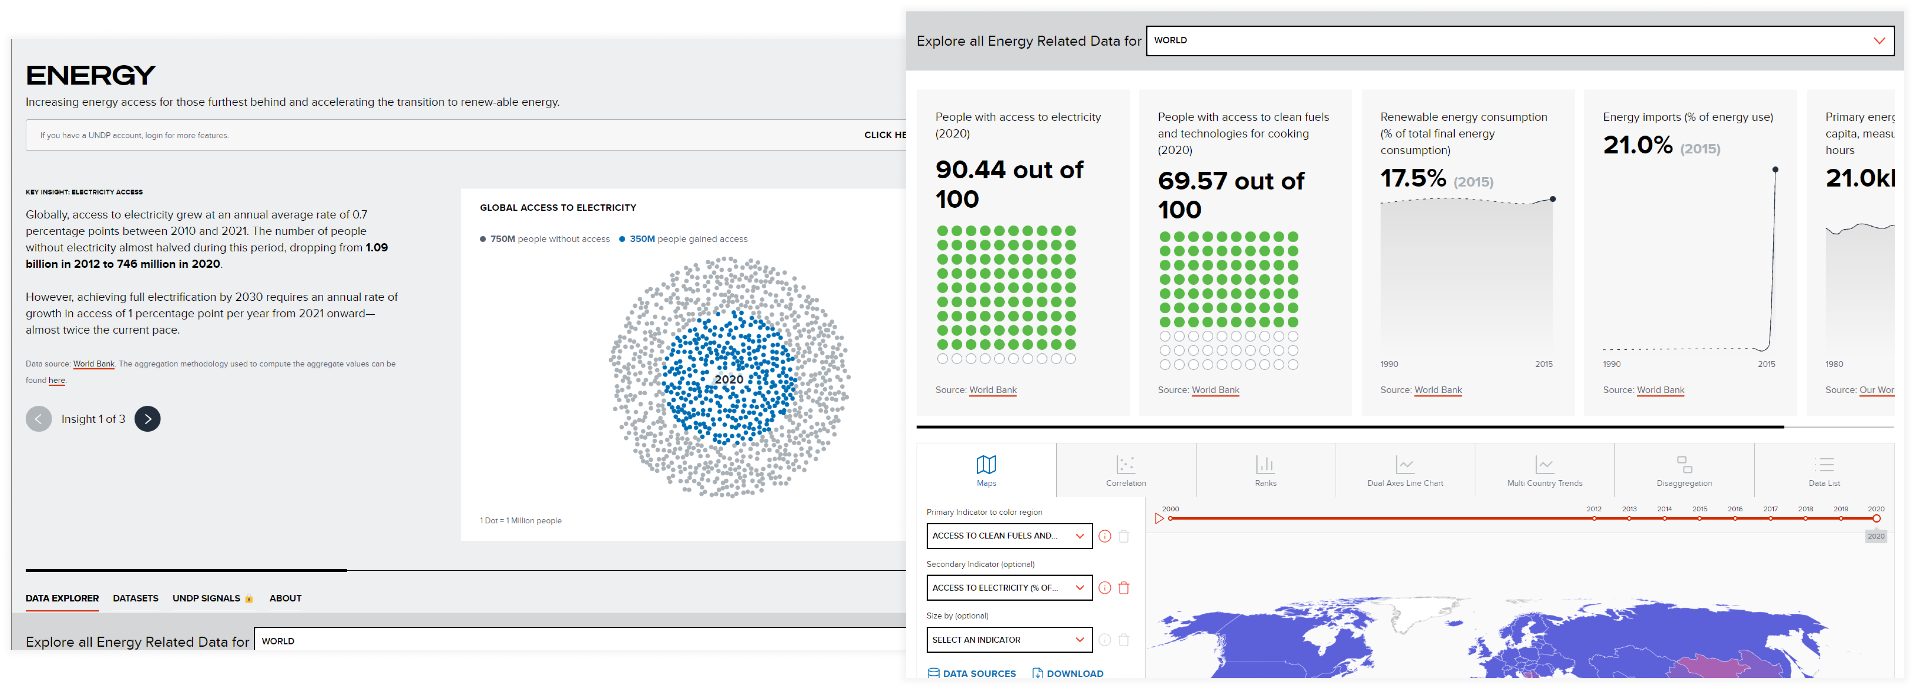Screen dimensions: 1915x689
Task: Play the map year timeline animation
Action: 1159,519
